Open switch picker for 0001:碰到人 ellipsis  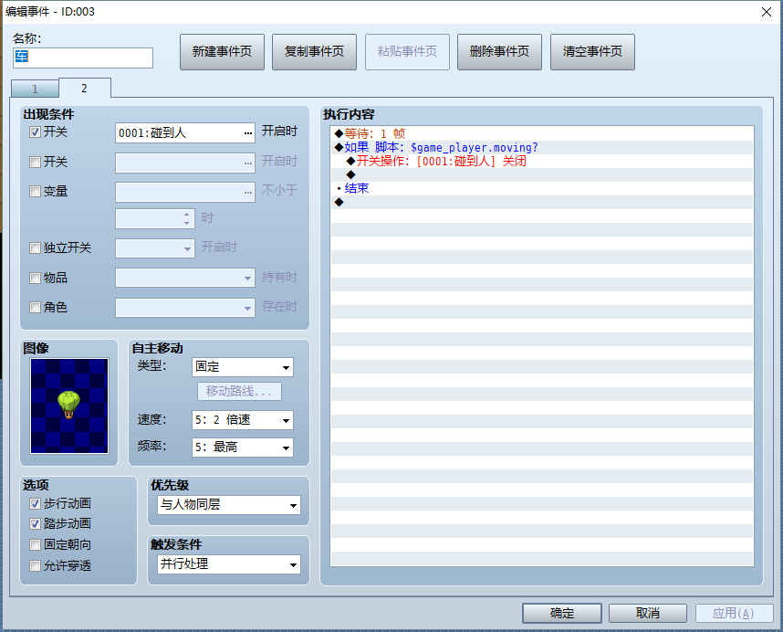(x=247, y=133)
